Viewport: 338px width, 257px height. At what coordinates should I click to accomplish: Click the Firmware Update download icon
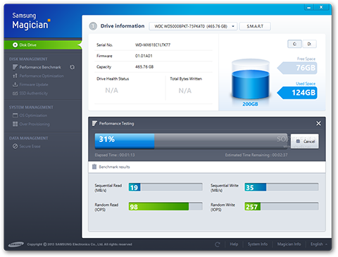(x=15, y=84)
